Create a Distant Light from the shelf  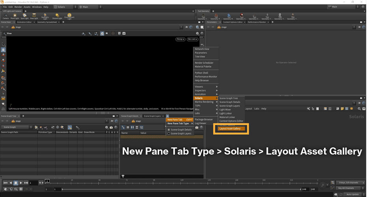57,16
